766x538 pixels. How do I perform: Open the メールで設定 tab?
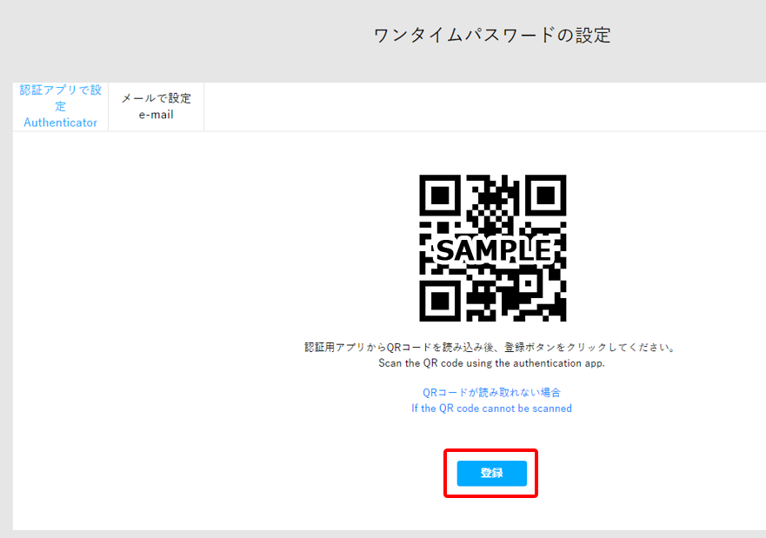pyautogui.click(x=157, y=106)
